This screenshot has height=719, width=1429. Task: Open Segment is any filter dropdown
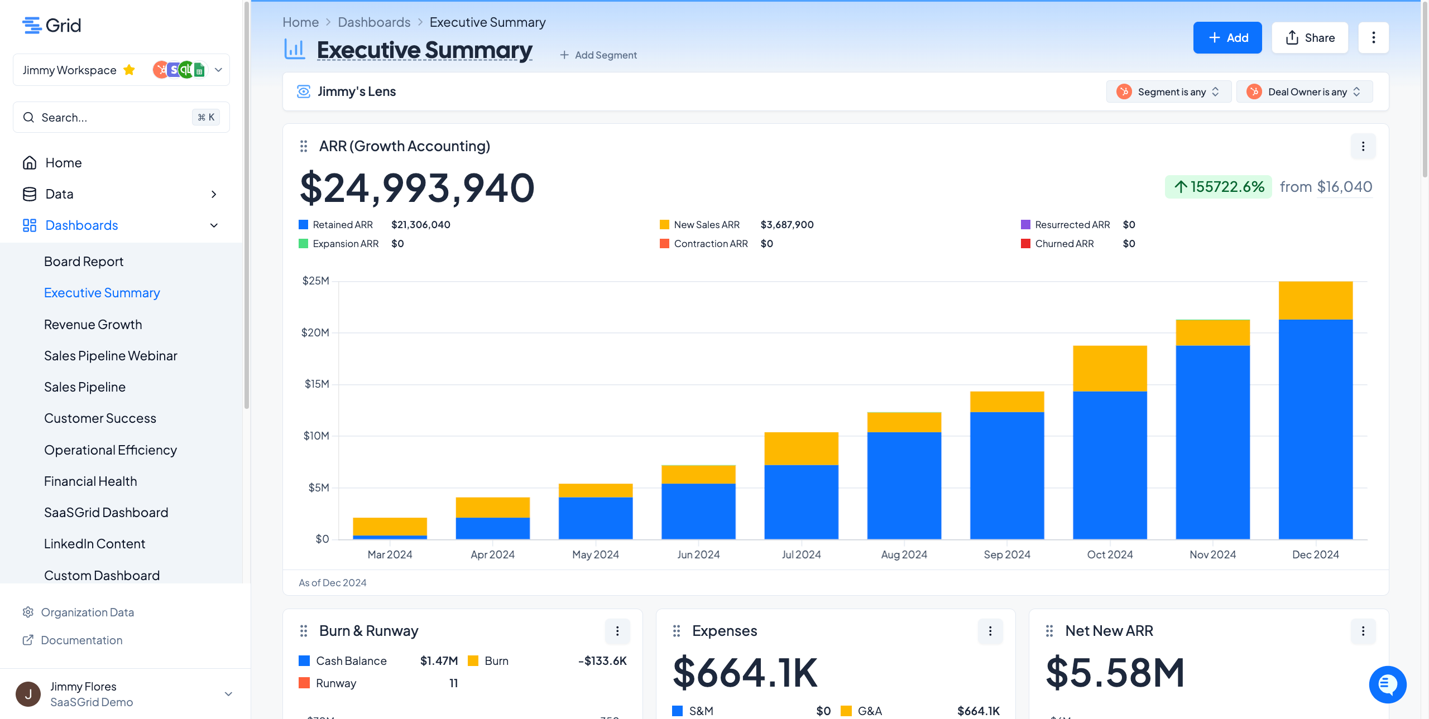[1169, 92]
